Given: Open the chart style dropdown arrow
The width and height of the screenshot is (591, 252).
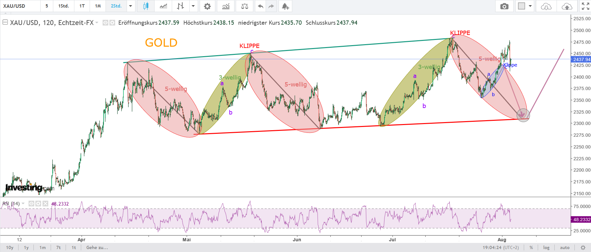Looking at the screenshot, I should click(193, 6).
